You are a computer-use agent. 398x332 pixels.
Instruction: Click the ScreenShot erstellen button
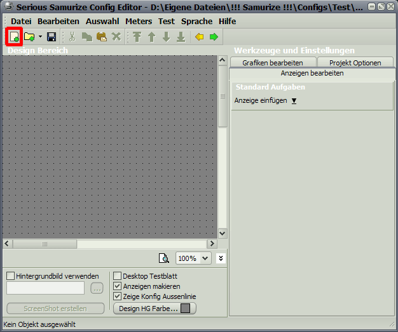tap(55, 309)
